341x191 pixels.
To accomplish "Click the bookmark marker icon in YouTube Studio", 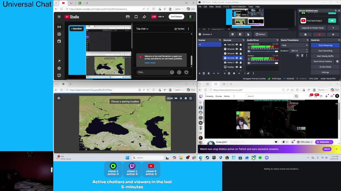I will pos(136,17).
